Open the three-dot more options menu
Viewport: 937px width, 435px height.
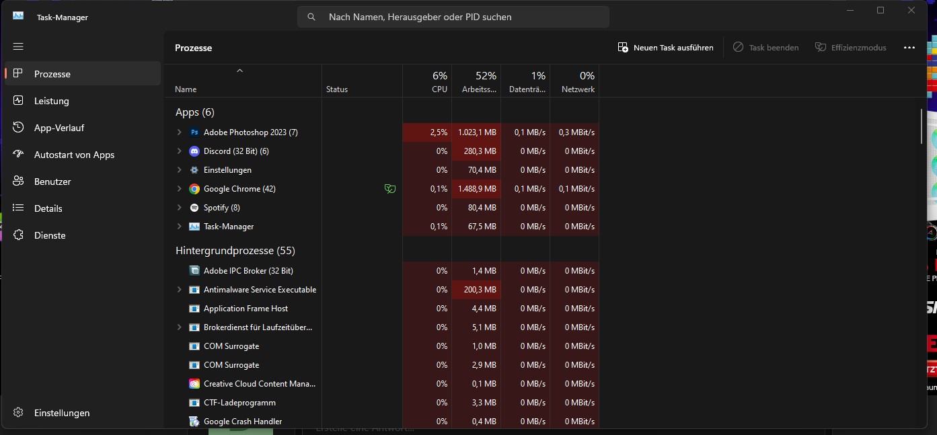tap(909, 48)
